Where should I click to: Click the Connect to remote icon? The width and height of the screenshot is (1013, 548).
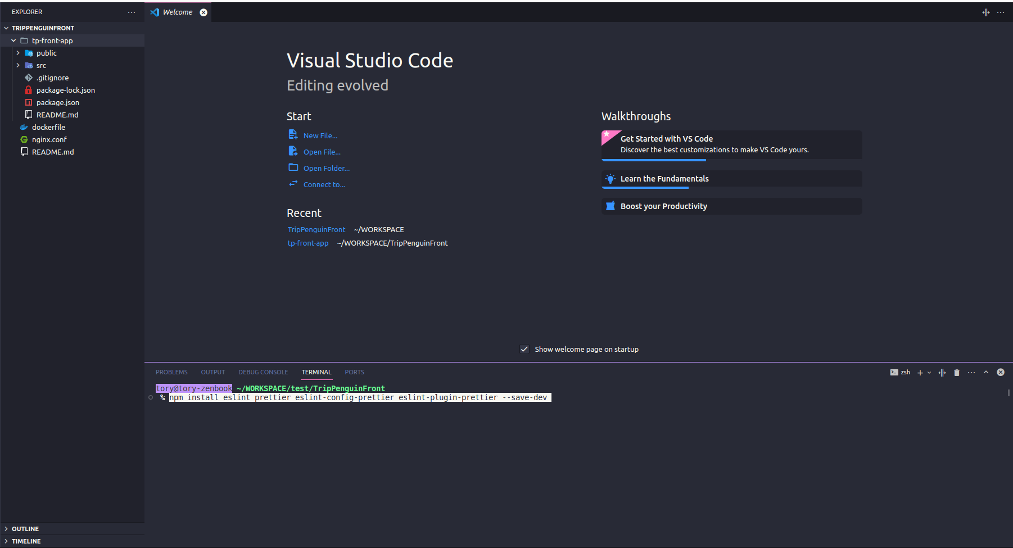point(293,183)
